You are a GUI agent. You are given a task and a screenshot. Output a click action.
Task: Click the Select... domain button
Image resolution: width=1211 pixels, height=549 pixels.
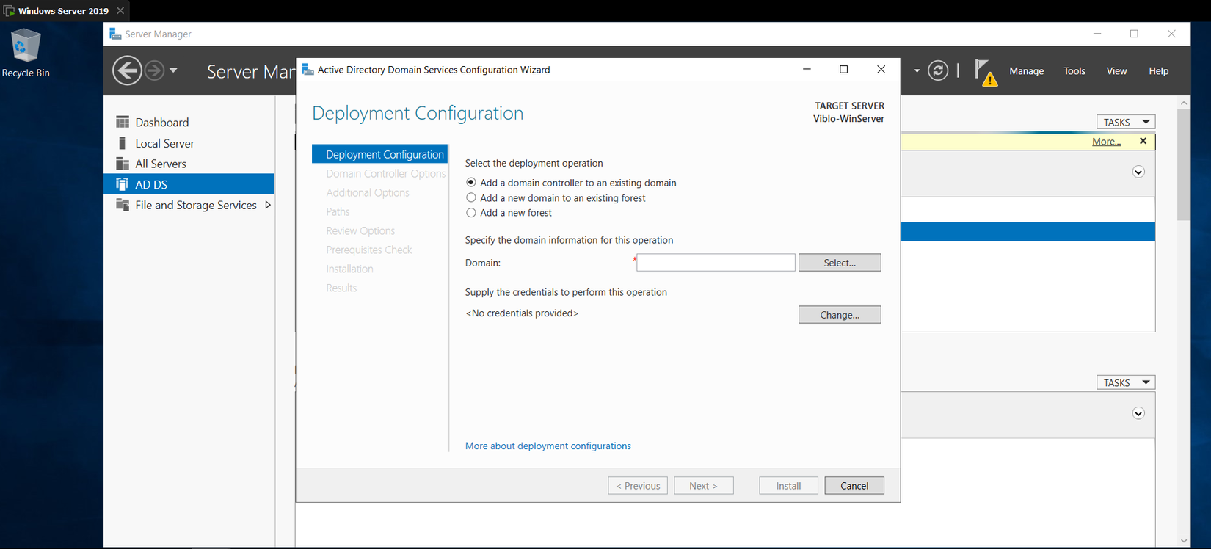[x=839, y=263]
